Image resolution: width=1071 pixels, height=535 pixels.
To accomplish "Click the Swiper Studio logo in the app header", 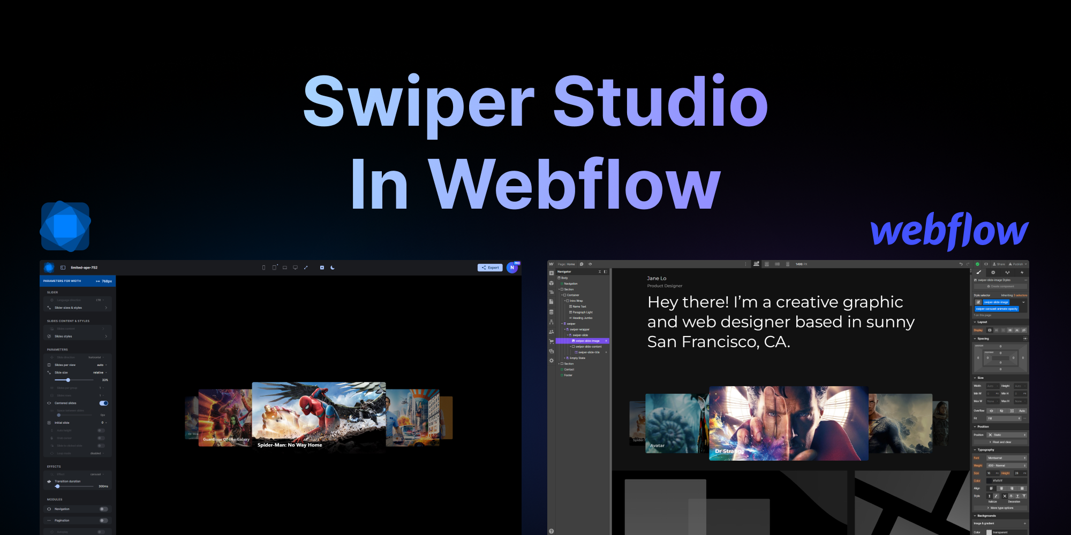I will click(x=49, y=267).
